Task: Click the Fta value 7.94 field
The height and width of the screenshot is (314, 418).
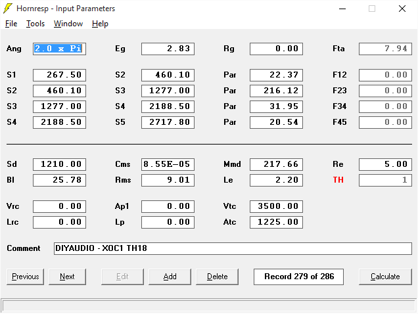Action: 385,49
